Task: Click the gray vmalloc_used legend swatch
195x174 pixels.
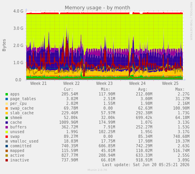Action: (x=7, y=141)
